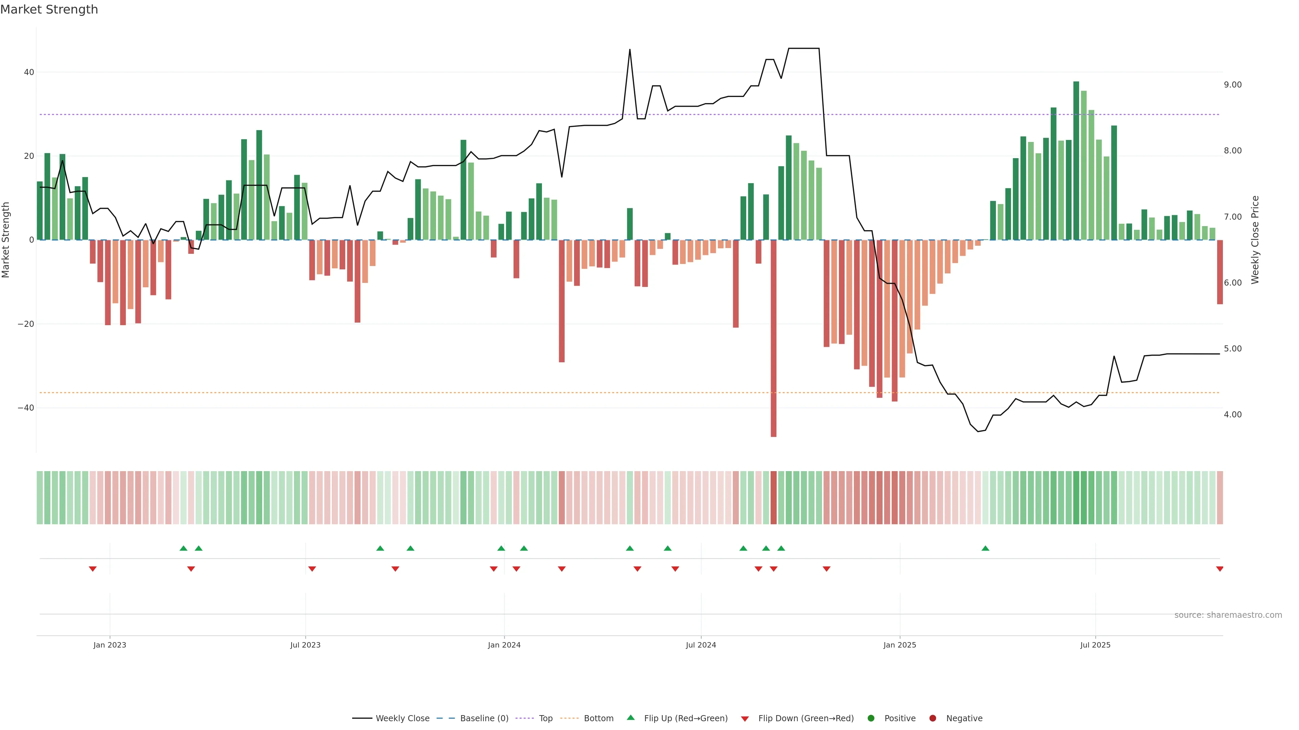
Task: Click the first red flip-down triangle before Jan 2023
Action: [93, 569]
